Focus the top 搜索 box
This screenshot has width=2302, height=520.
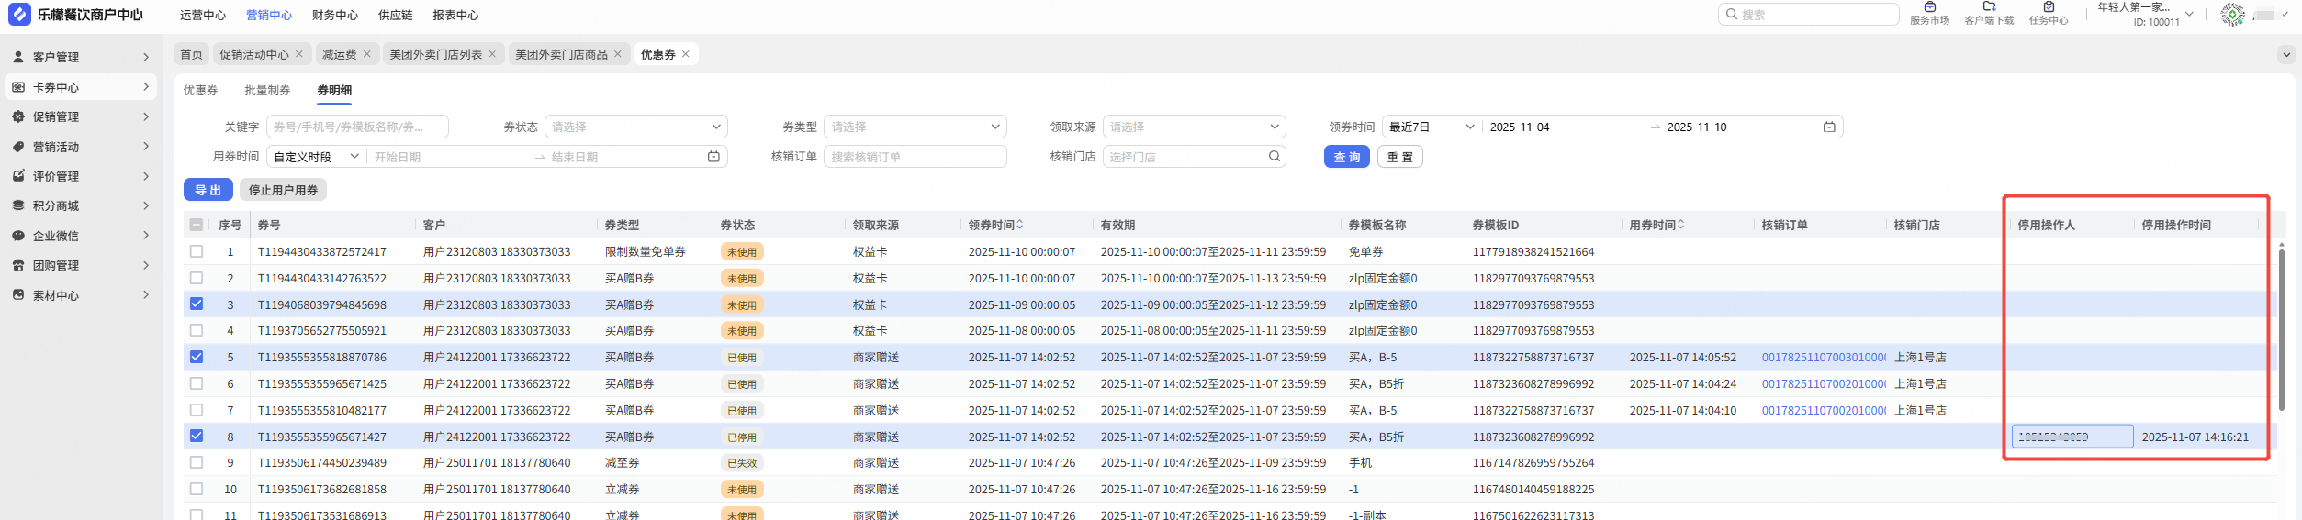[1808, 15]
